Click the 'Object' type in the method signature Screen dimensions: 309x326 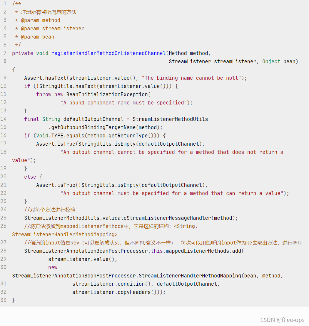tap(271, 62)
